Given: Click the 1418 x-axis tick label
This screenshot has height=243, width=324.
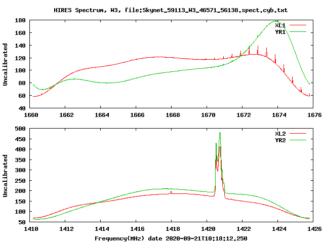Looking at the screenshot, I should (x=173, y=229).
